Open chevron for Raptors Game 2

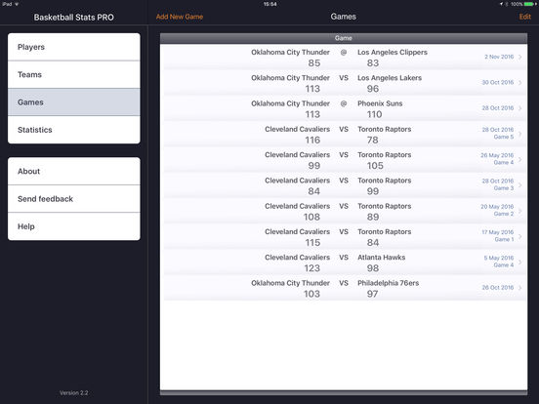[520, 211]
